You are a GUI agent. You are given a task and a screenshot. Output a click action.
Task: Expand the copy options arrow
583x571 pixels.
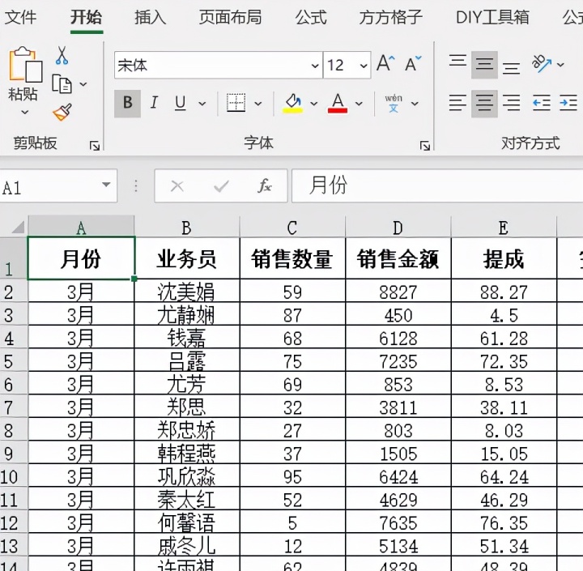click(83, 84)
